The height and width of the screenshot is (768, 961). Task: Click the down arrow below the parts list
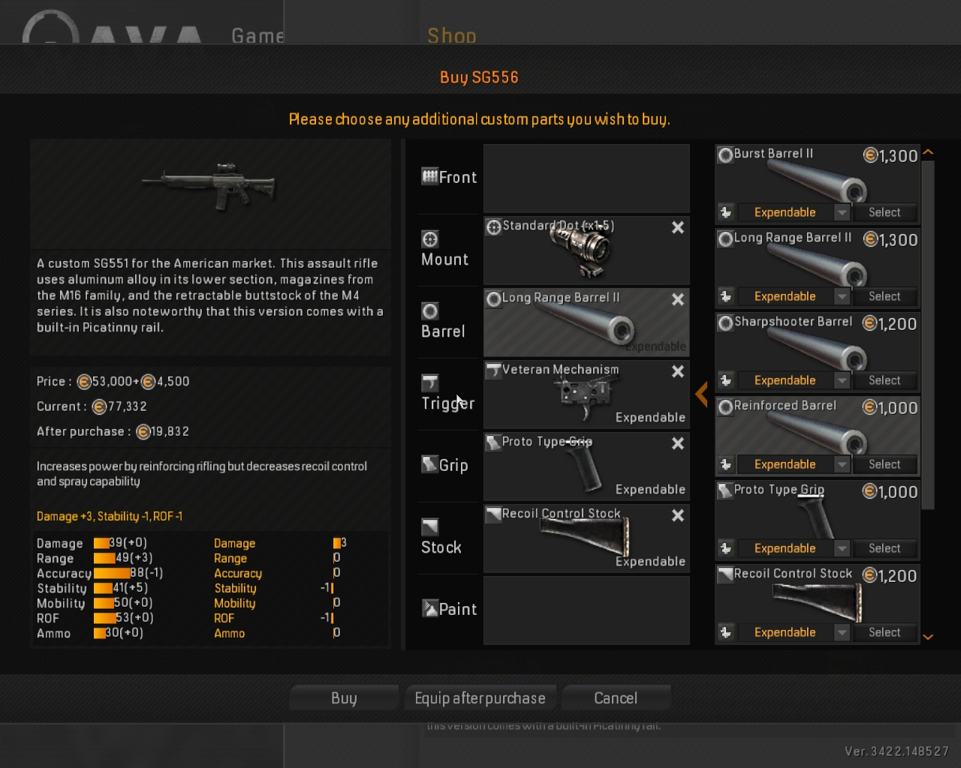pyautogui.click(x=928, y=637)
